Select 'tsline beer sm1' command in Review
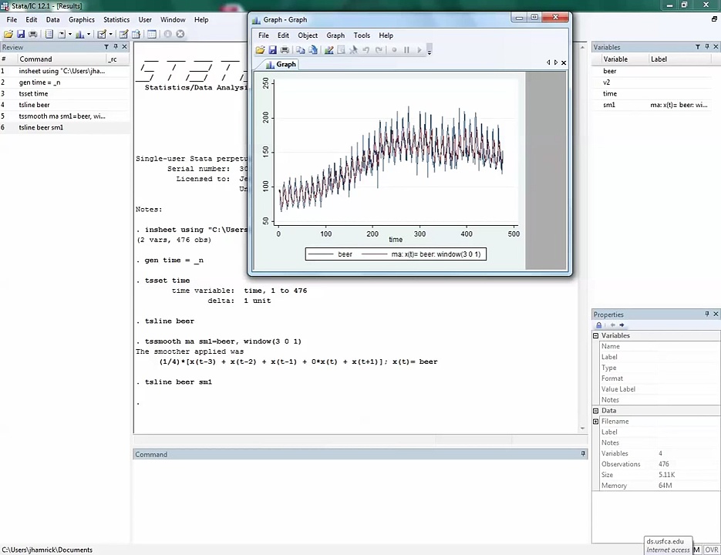Viewport: 721px width, 555px height. pos(41,128)
